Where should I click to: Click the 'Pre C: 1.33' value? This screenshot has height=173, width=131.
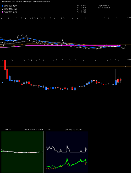click(x=81, y=12)
